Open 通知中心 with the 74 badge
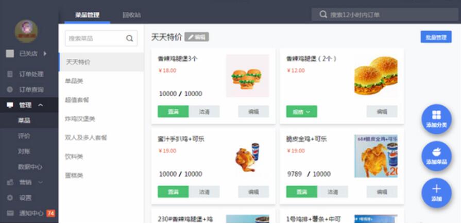 coord(30,213)
